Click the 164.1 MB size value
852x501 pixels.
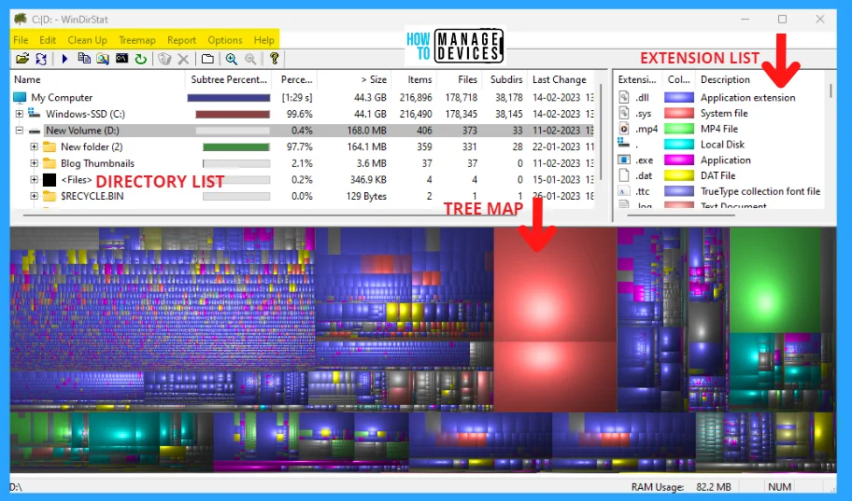coord(367,146)
